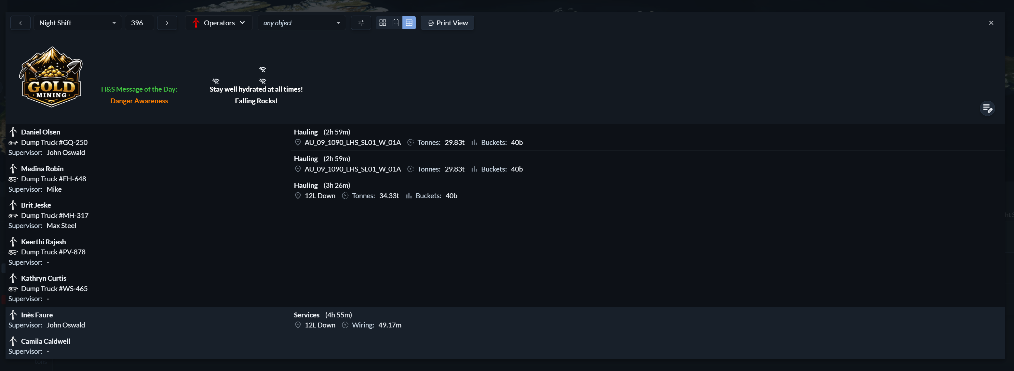The image size is (1014, 371).
Task: Click truck icon for Dump Truck #PV-878
Action: (x=13, y=252)
